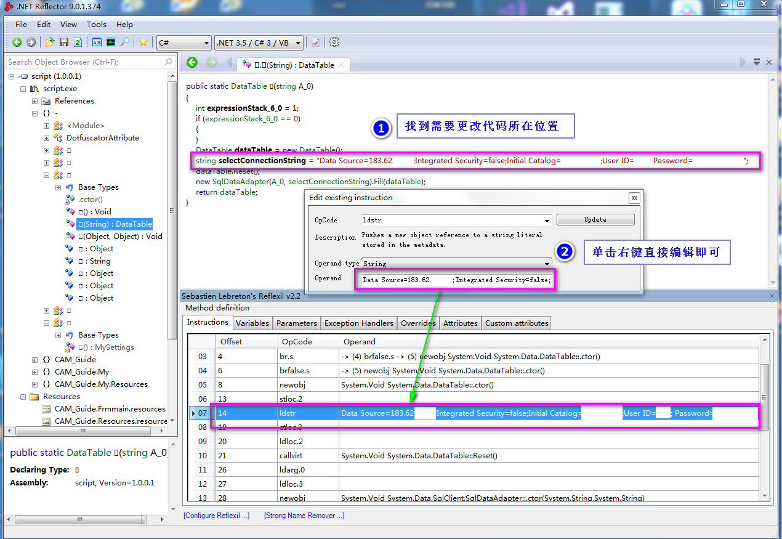Click the [Configure Reflexil ...] link
782x539 pixels.
[217, 516]
